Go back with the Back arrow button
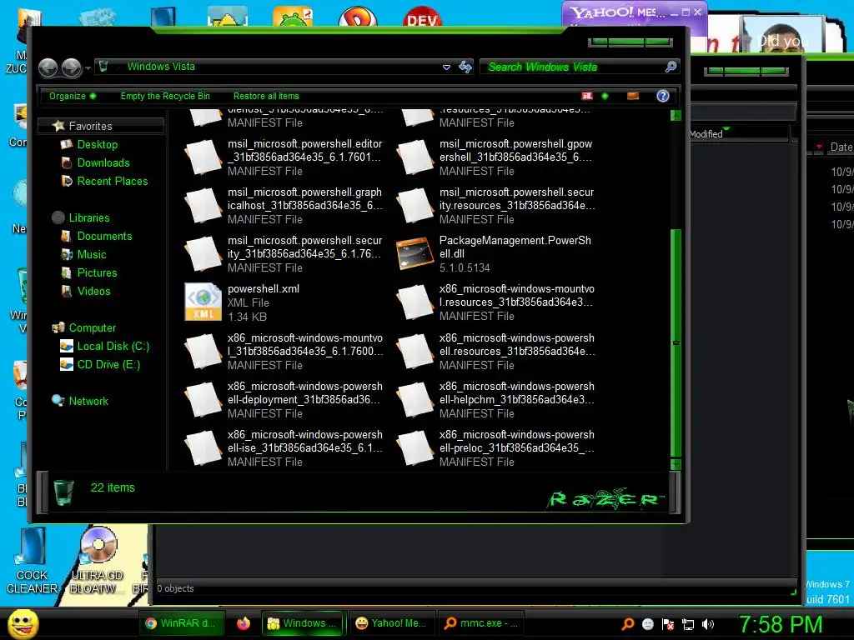This screenshot has height=640, width=854. (48, 67)
